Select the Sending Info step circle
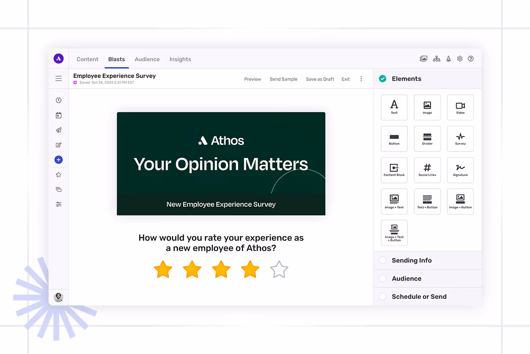This screenshot has height=354, width=530. click(x=382, y=260)
